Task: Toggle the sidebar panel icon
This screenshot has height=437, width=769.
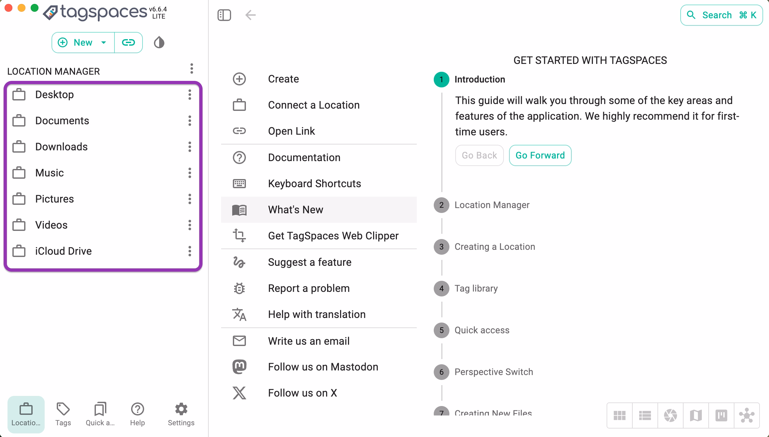Action: [x=224, y=15]
